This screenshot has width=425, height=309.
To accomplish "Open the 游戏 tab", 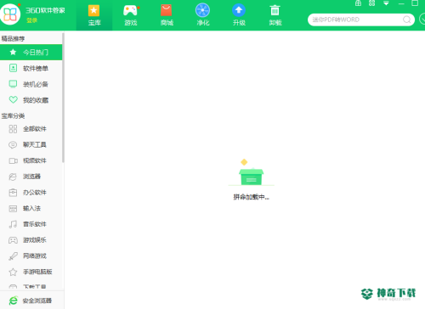I will [131, 15].
